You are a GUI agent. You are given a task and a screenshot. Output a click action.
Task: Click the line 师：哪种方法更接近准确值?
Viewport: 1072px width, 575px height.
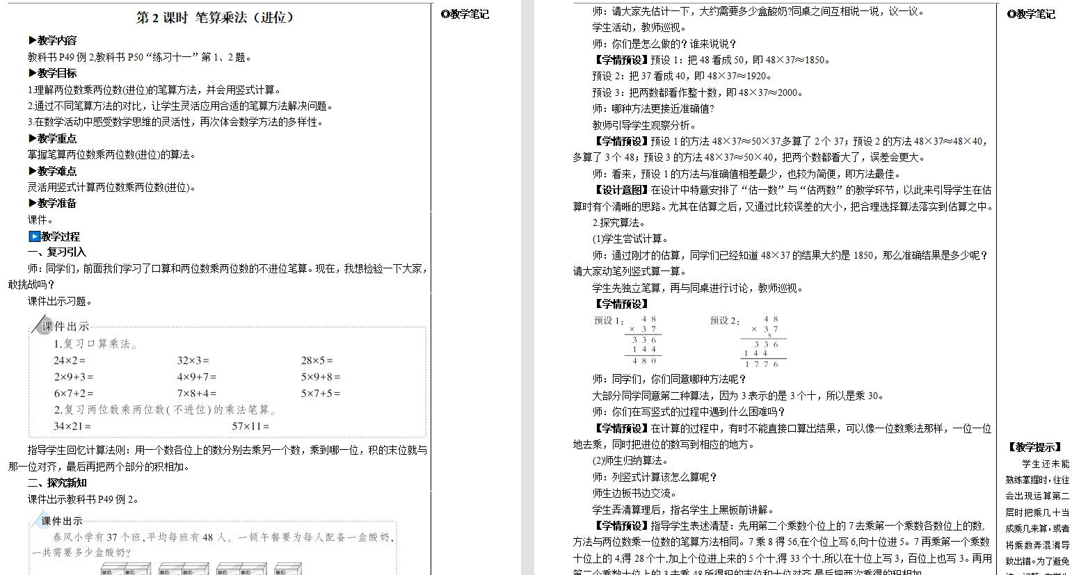coord(653,108)
